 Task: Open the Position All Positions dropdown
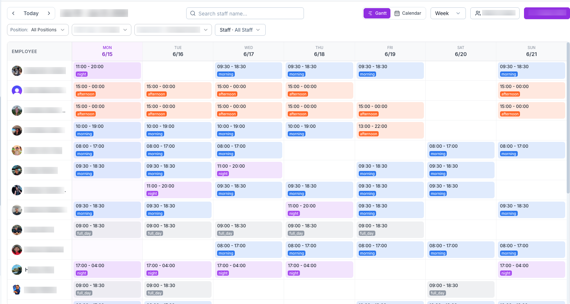pos(38,30)
